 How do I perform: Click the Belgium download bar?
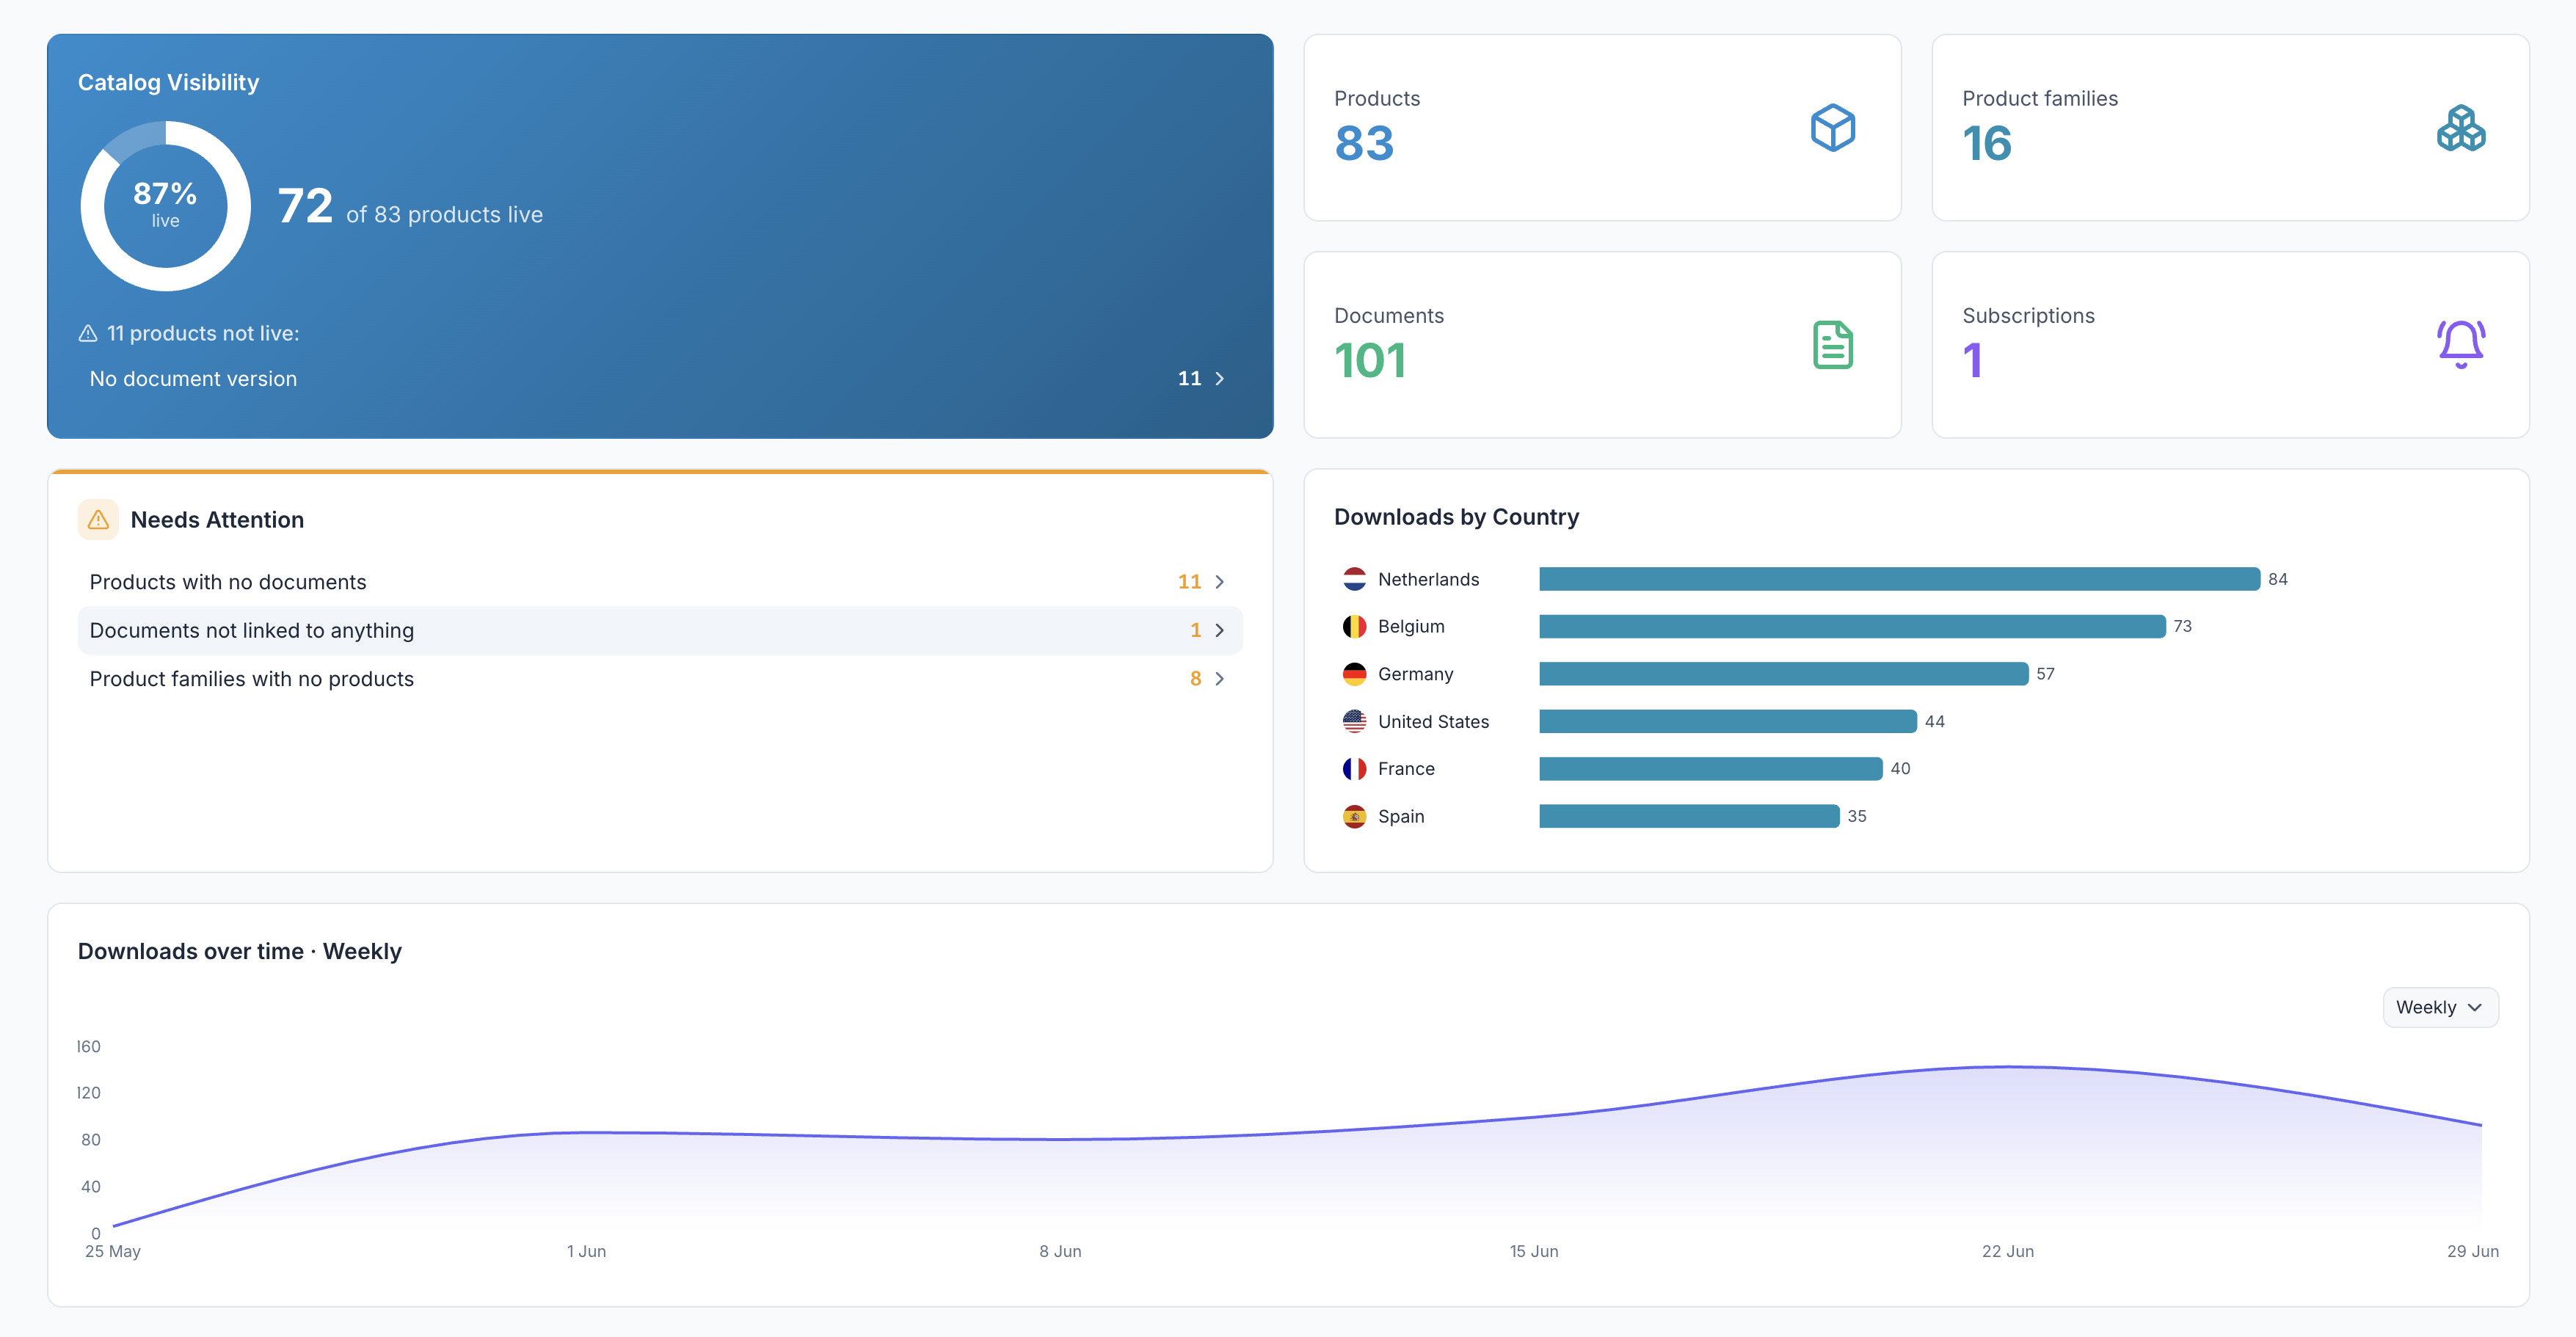point(1852,626)
